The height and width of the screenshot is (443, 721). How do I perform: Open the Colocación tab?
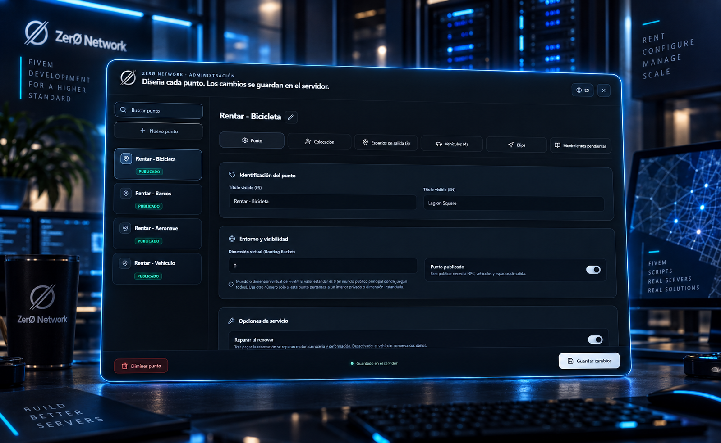point(319,142)
